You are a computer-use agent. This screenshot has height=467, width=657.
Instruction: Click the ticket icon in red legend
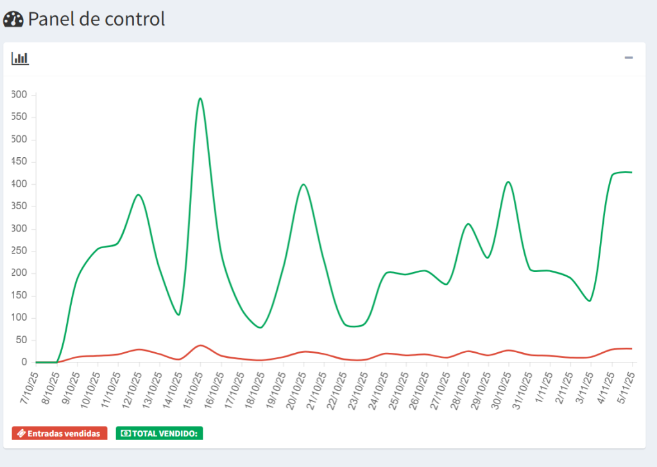point(21,434)
